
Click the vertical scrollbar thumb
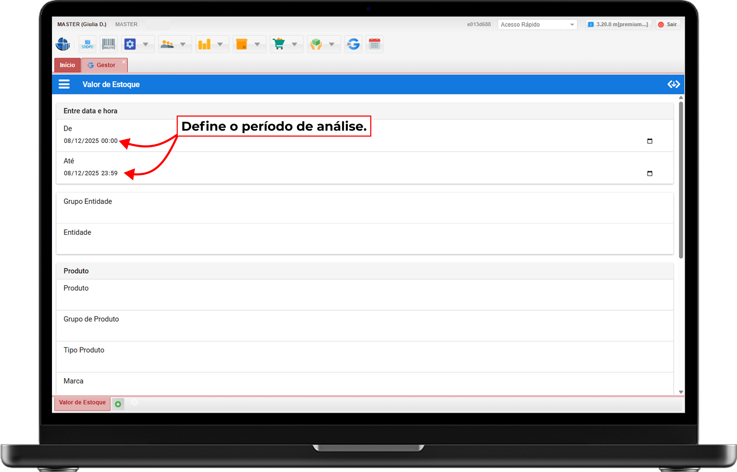pos(681,179)
